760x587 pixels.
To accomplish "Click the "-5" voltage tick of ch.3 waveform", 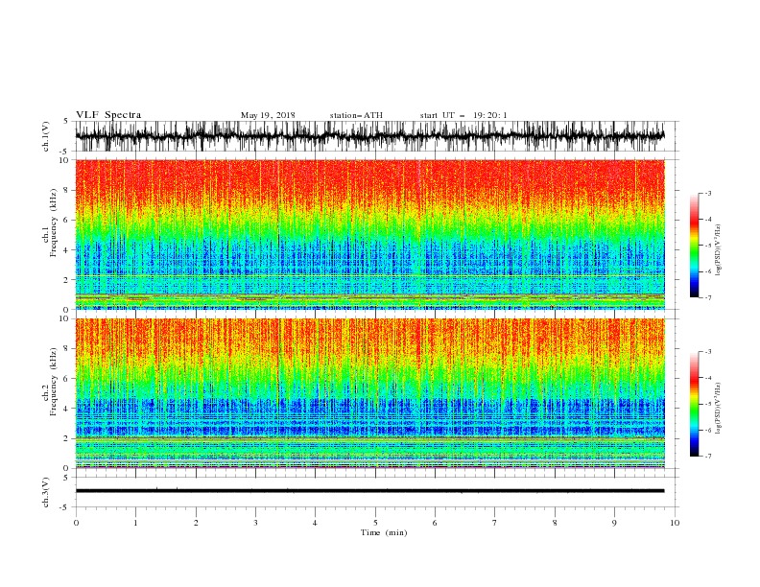I will click(x=65, y=507).
